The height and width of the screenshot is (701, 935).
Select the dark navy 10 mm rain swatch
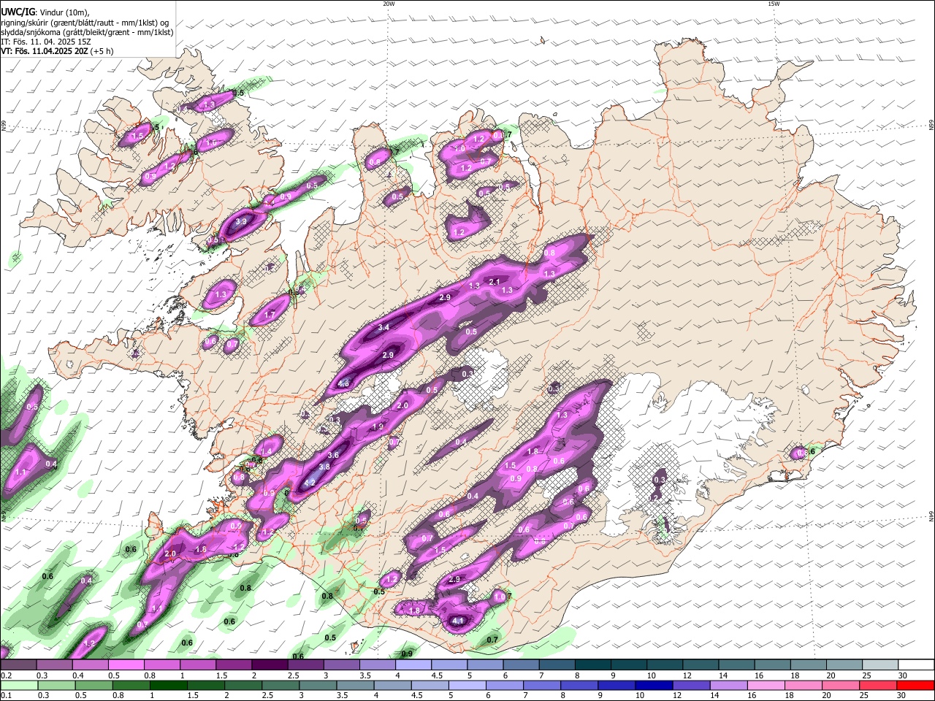pyautogui.click(x=654, y=685)
